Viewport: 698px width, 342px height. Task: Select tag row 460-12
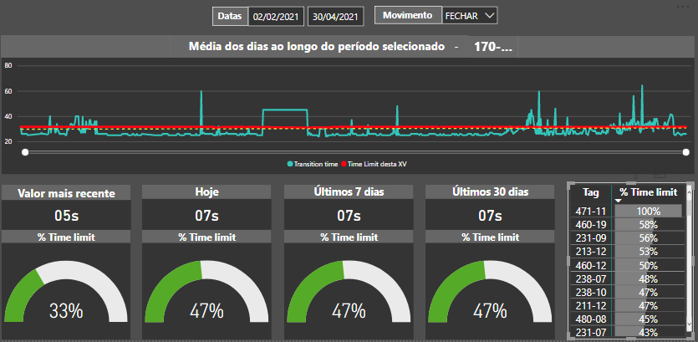[x=590, y=265]
